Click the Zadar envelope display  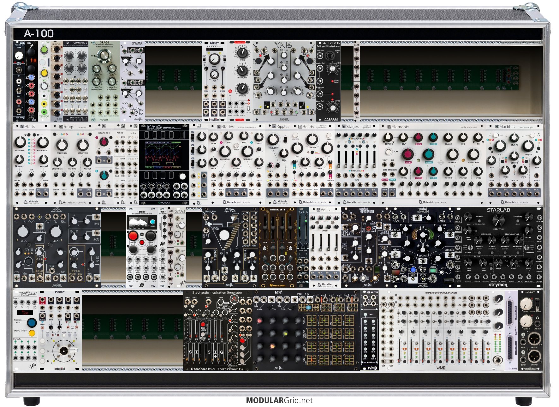pos(138,222)
